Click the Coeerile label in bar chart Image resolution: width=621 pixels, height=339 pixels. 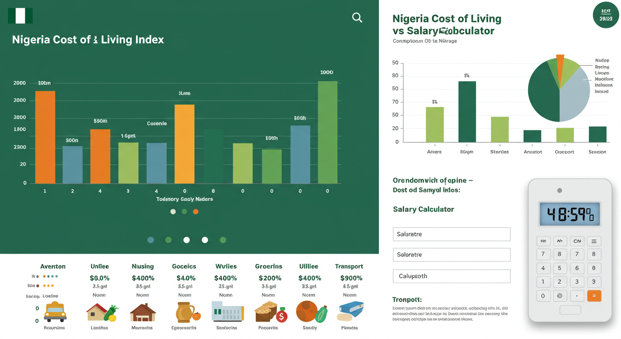[157, 124]
